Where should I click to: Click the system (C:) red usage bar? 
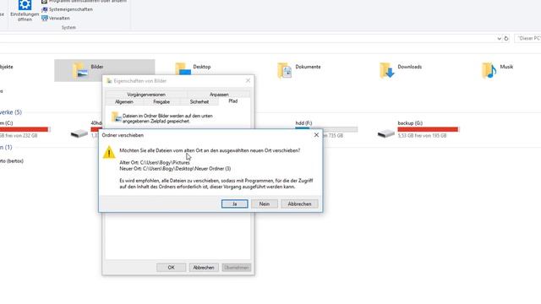point(25,129)
